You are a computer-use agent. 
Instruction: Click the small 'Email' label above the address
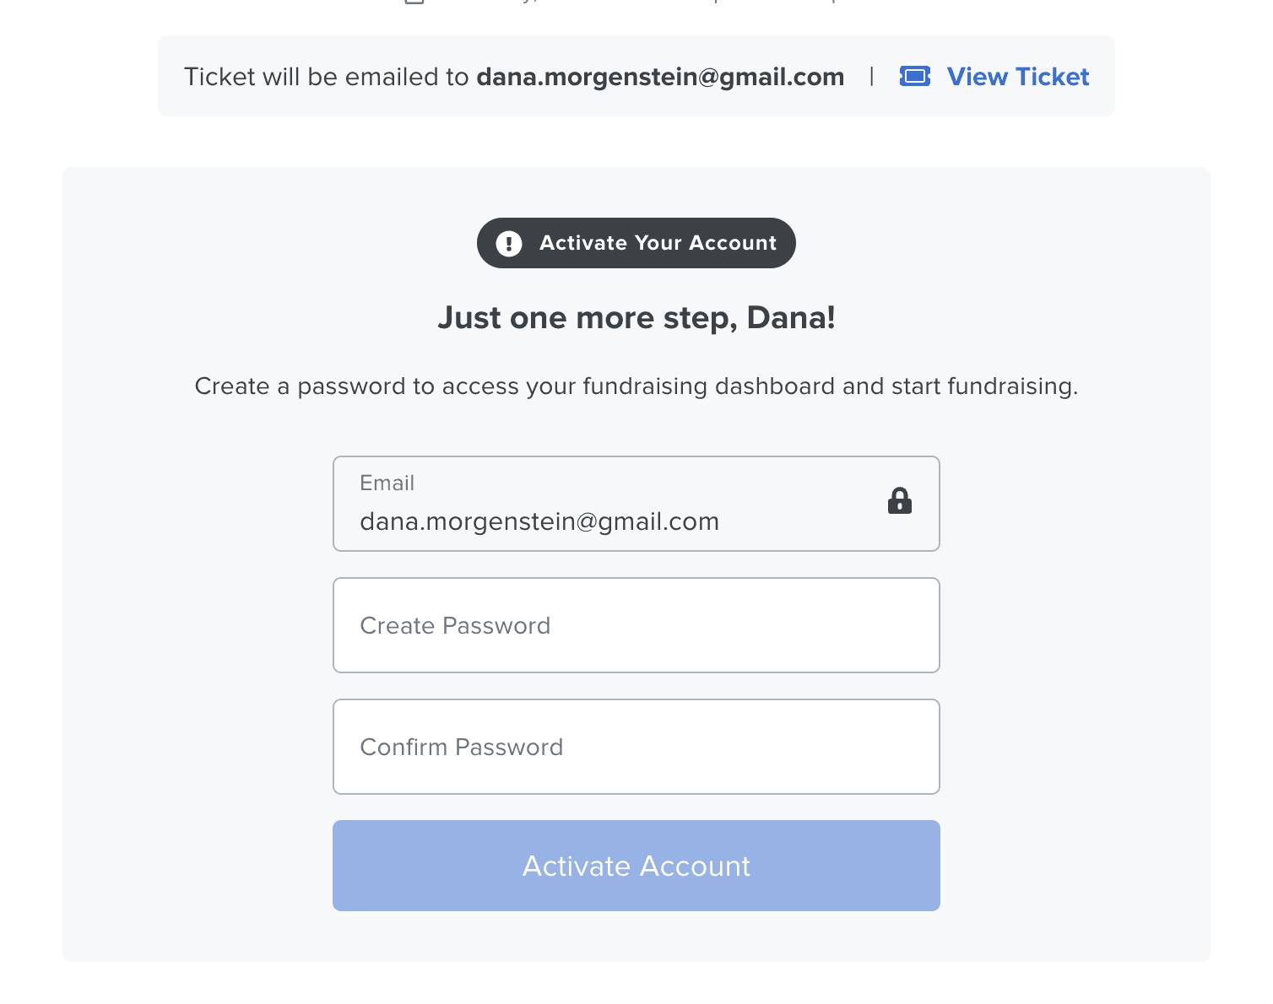pyautogui.click(x=387, y=483)
